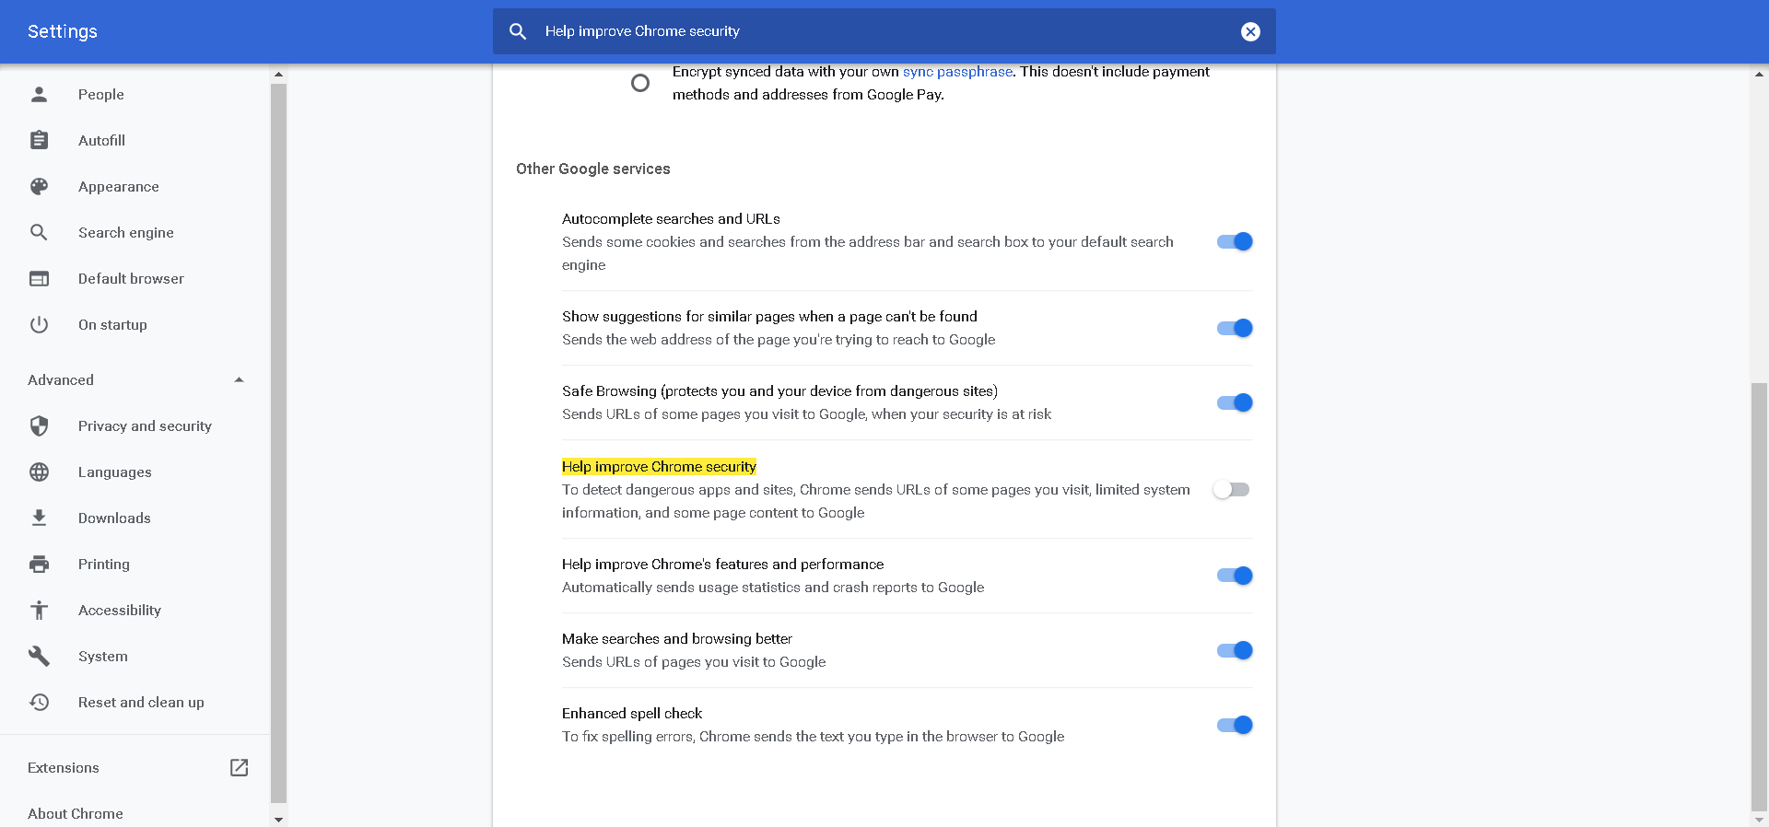Turn off Safe Browsing toggle
The width and height of the screenshot is (1769, 827).
click(x=1235, y=402)
